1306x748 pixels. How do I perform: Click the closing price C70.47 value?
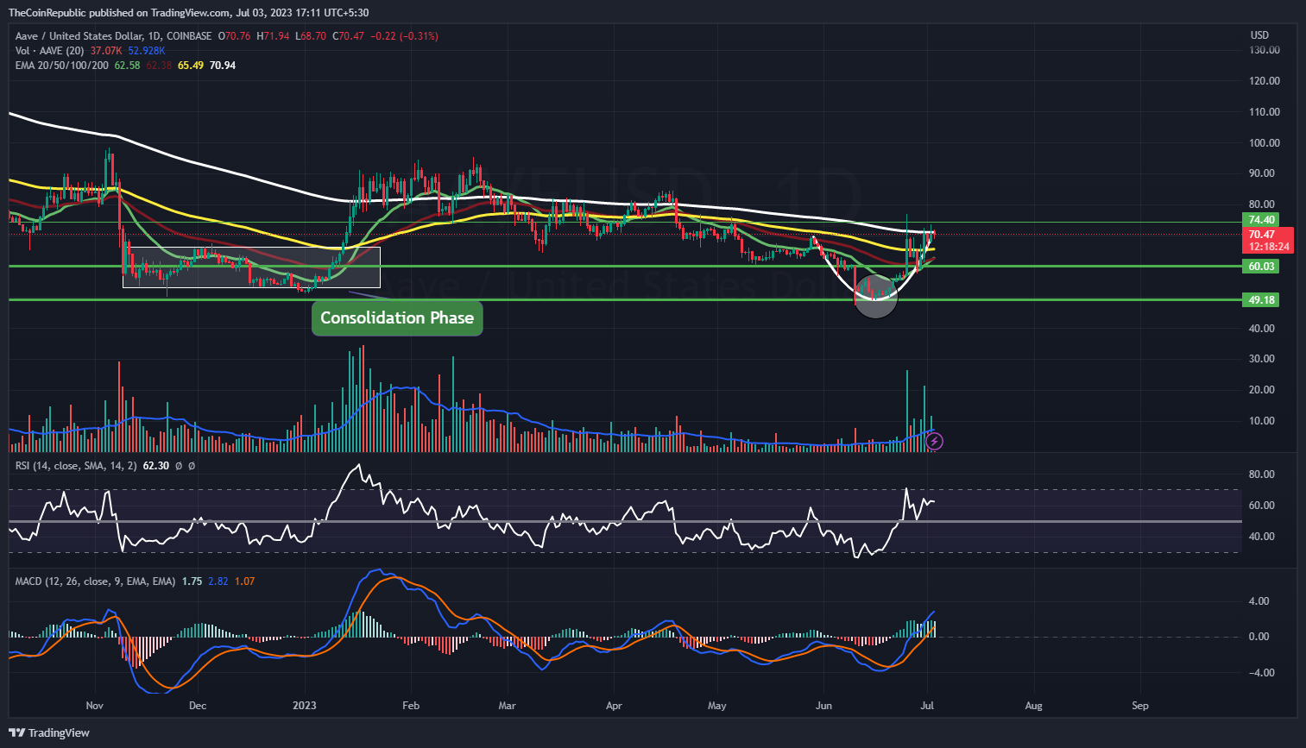(x=348, y=36)
